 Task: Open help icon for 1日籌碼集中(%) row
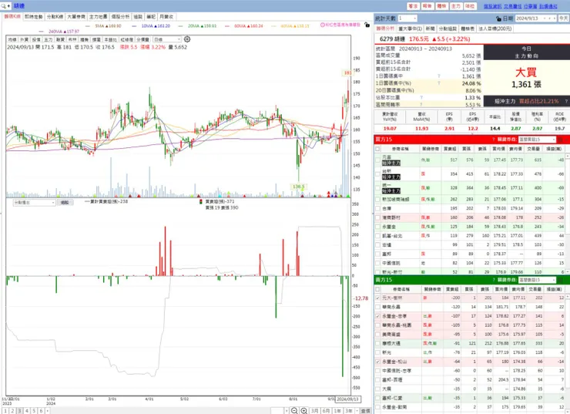pyautogui.click(x=439, y=83)
